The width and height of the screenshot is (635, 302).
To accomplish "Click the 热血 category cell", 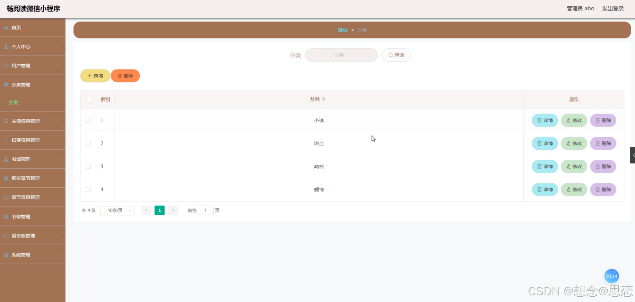I will (x=319, y=143).
